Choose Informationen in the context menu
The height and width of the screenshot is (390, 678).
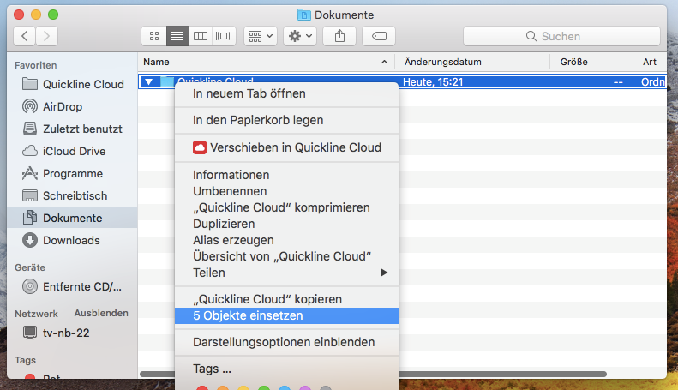[286, 175]
